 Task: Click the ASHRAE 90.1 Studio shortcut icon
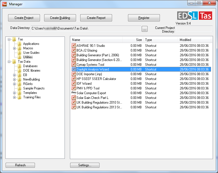pos(74,45)
